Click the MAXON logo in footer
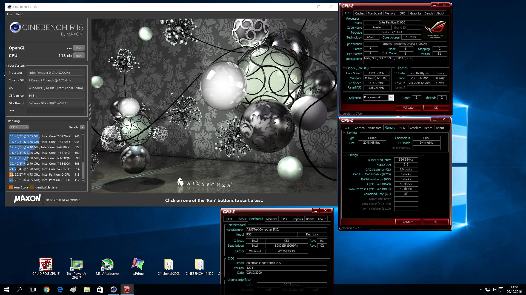The height and width of the screenshot is (295, 526). pyautogui.click(x=27, y=199)
